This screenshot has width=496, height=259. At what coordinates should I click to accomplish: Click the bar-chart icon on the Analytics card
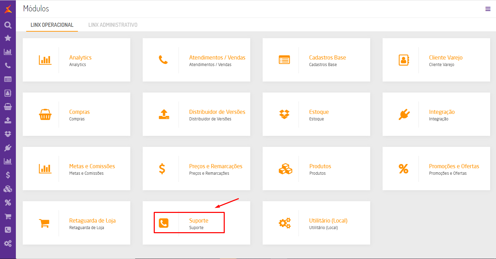pyautogui.click(x=45, y=60)
